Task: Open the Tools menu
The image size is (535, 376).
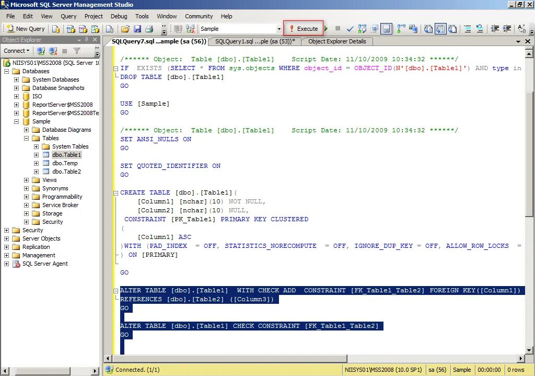Action: click(142, 16)
